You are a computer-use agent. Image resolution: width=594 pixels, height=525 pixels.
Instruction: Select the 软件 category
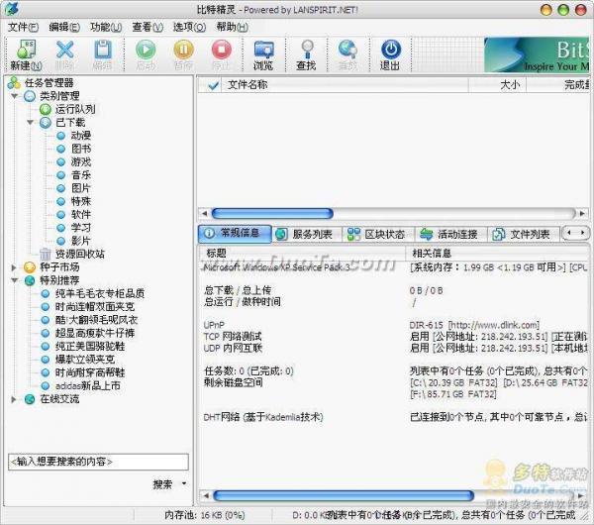[81, 215]
